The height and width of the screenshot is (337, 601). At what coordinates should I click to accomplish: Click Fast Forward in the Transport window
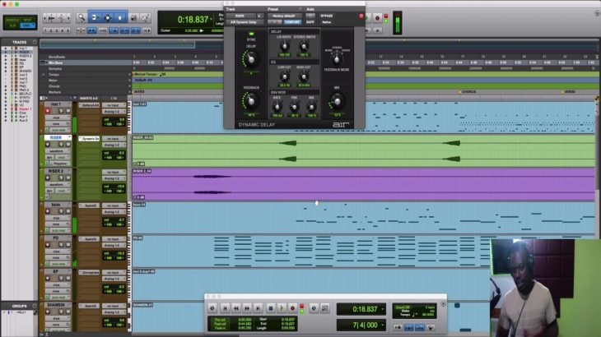(x=248, y=308)
